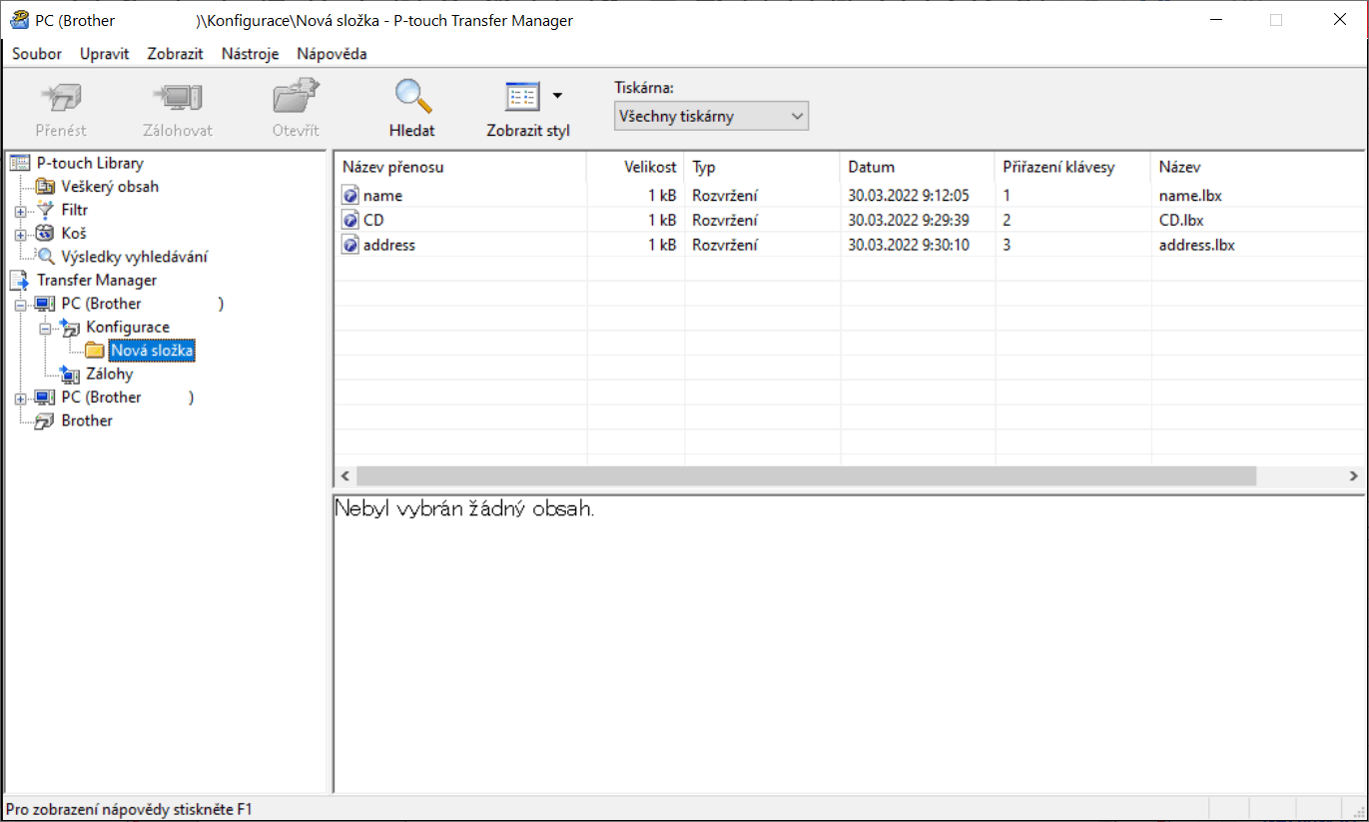Click horizontal scrollbar right arrow

coord(1354,476)
